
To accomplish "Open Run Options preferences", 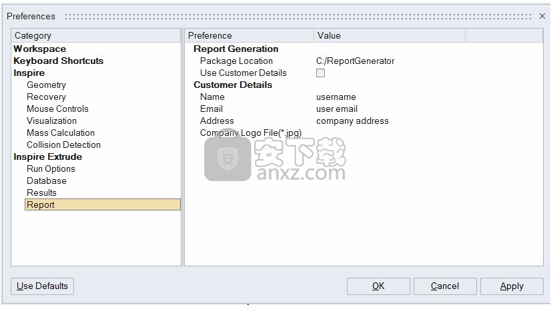I will pos(51,168).
